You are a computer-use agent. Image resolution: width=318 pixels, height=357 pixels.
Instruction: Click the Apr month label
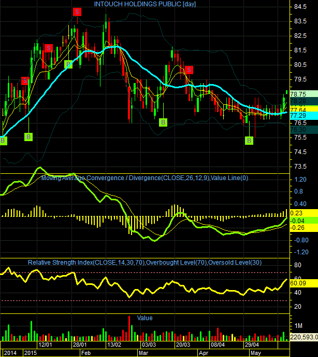(x=204, y=353)
